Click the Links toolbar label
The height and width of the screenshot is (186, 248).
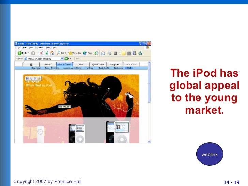77,59
